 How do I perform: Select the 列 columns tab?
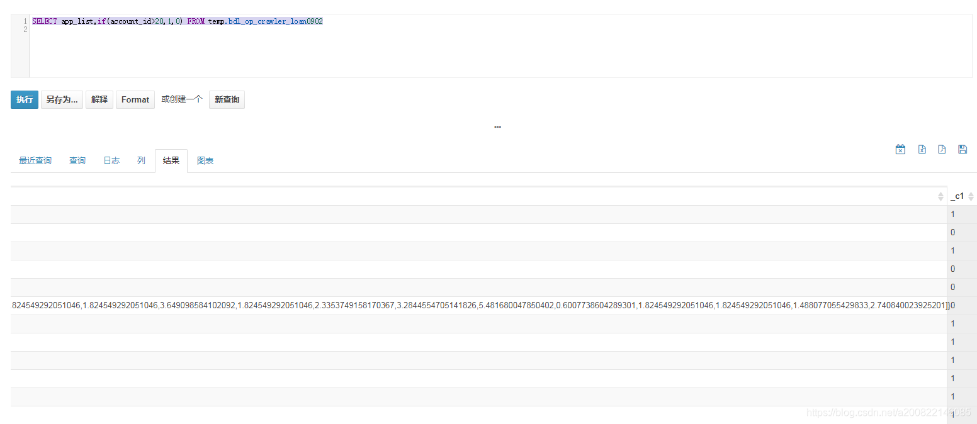pos(141,160)
